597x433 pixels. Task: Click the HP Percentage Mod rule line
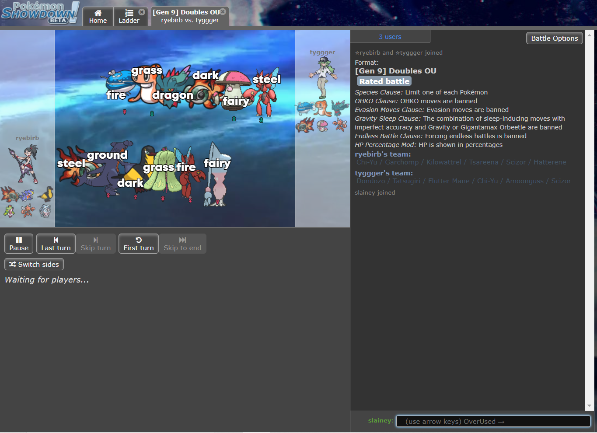429,145
